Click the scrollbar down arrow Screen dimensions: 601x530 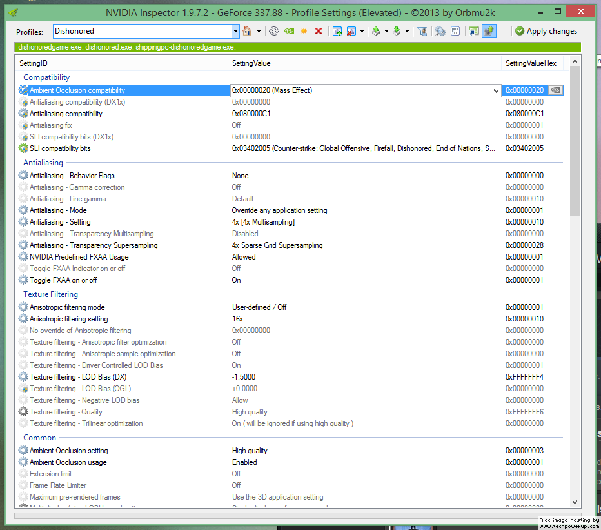pyautogui.click(x=575, y=502)
